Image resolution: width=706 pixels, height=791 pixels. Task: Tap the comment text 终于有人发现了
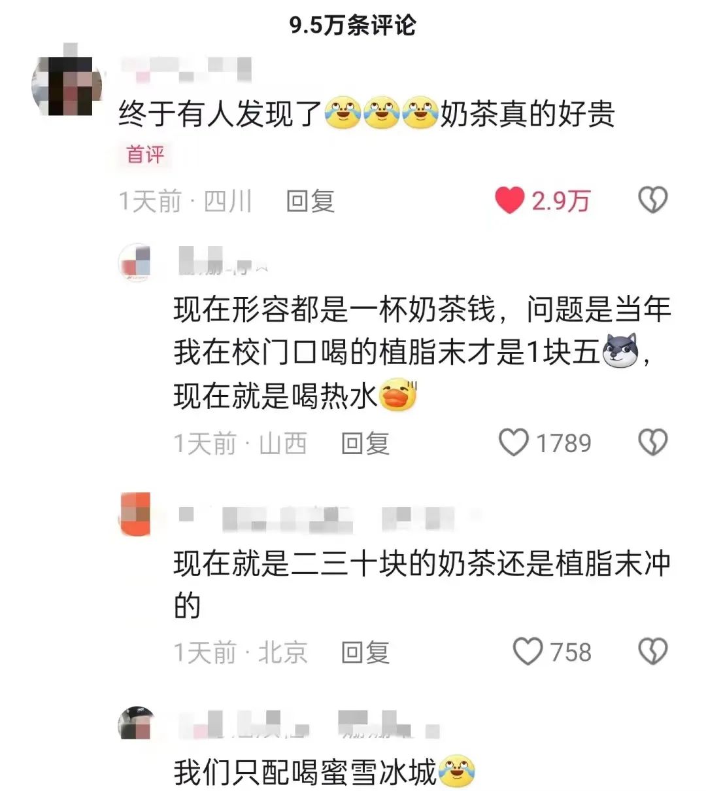click(x=221, y=113)
